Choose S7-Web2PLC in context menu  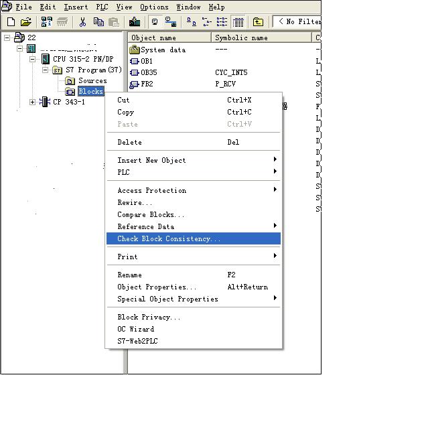pyautogui.click(x=194, y=341)
